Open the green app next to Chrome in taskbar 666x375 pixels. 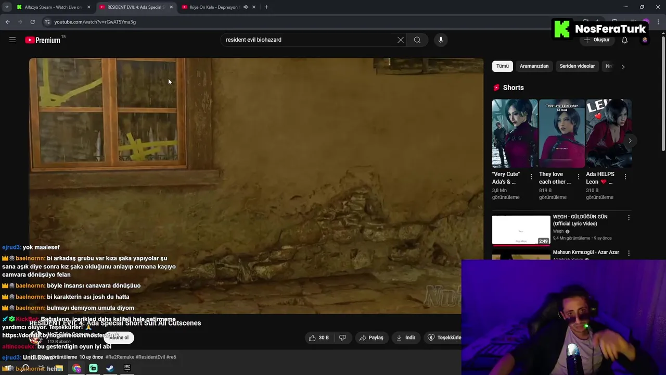(94, 368)
